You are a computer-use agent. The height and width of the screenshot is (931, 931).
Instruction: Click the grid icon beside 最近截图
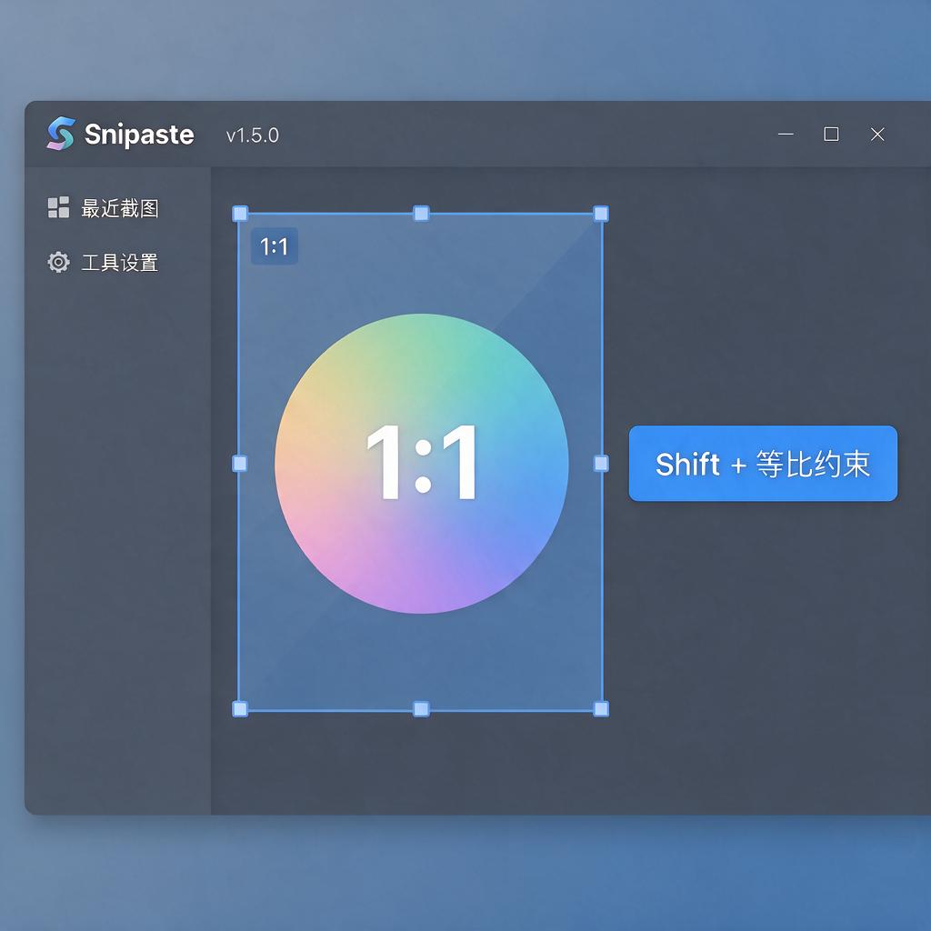click(x=58, y=208)
